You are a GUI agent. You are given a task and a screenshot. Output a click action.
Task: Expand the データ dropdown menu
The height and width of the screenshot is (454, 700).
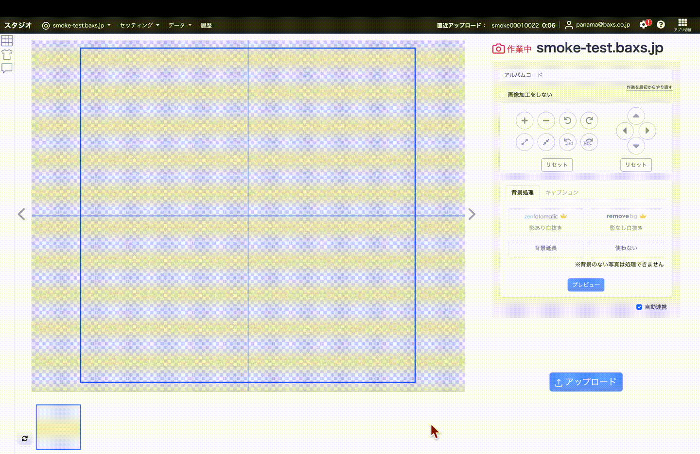(x=180, y=25)
